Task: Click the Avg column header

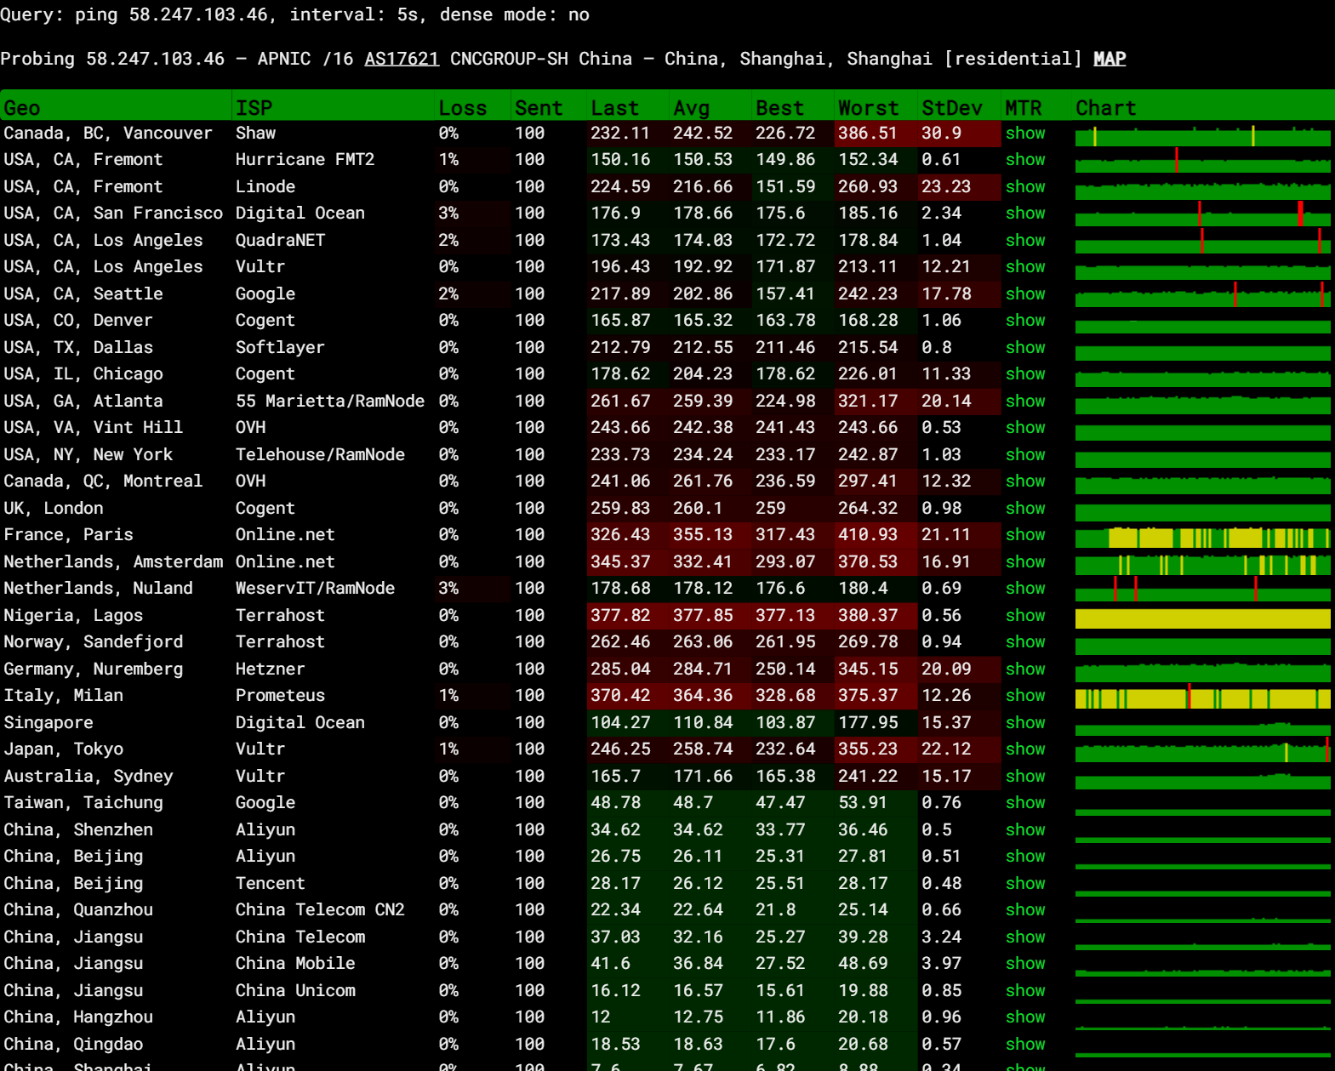Action: point(691,108)
